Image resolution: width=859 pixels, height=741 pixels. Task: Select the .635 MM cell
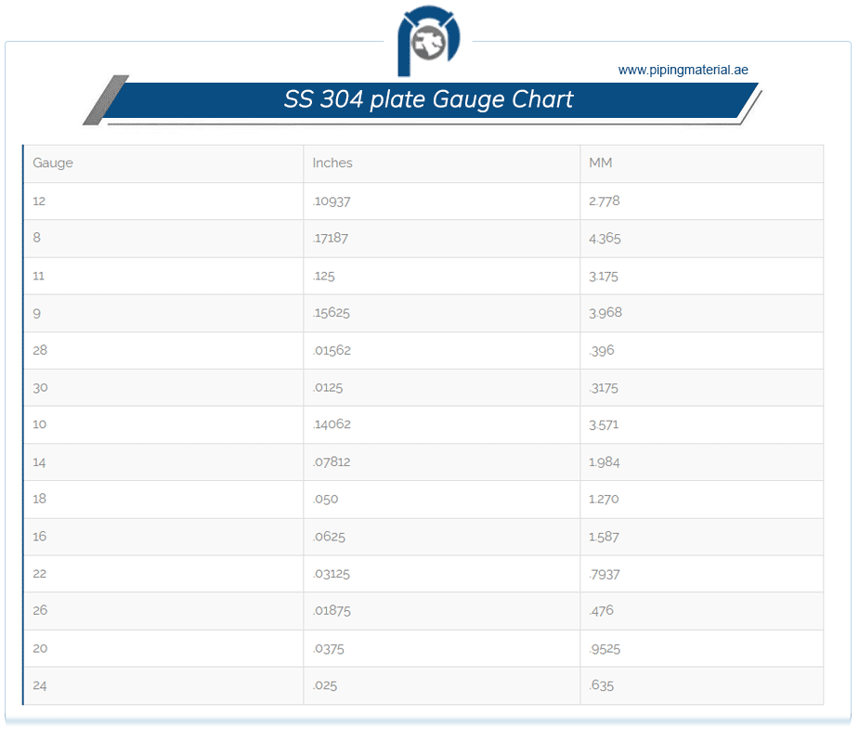tap(702, 685)
